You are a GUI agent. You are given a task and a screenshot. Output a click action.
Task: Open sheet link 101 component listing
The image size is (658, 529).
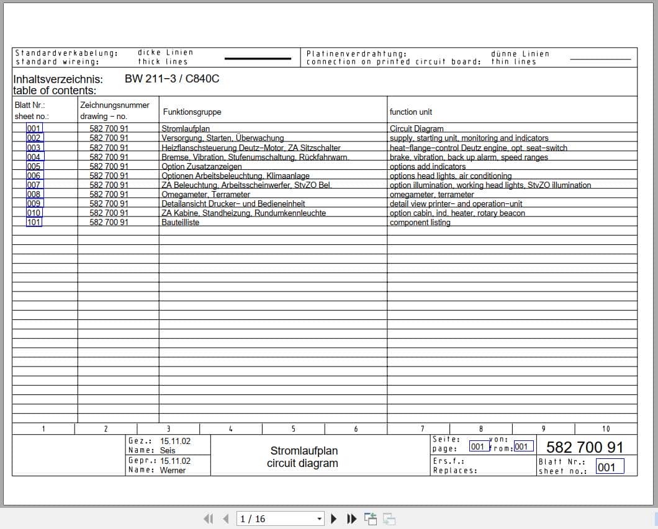(x=34, y=222)
